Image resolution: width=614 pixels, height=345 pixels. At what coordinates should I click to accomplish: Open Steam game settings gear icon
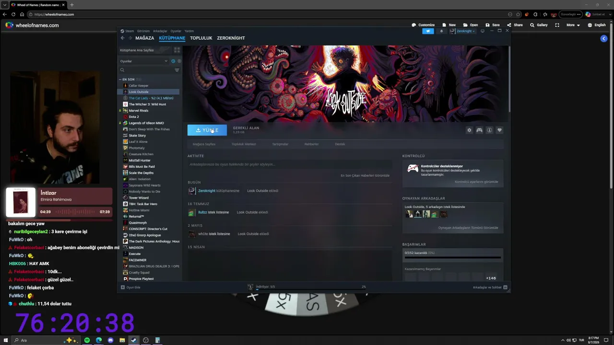tap(469, 130)
